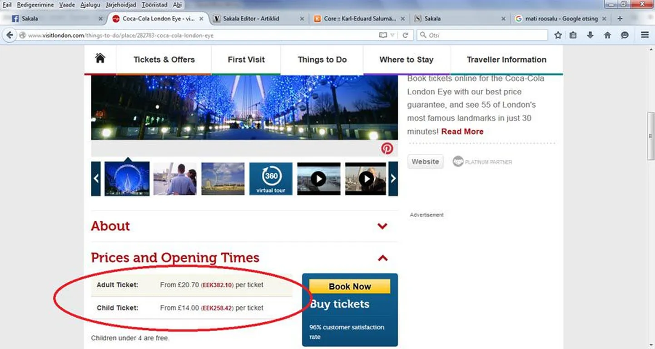Open the downloads arrow icon

pyautogui.click(x=590, y=35)
